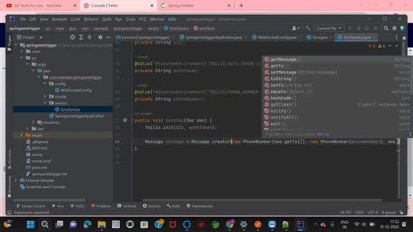
Task: Open the Refactor menu
Action: (91, 19)
